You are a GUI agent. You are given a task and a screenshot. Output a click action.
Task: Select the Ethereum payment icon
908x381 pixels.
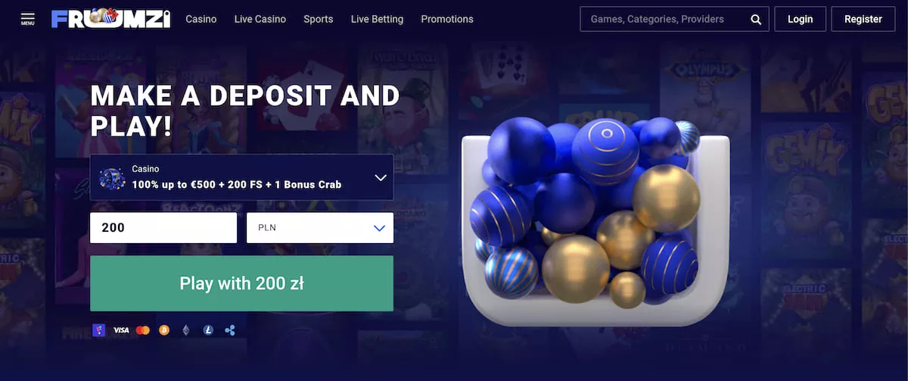click(186, 330)
